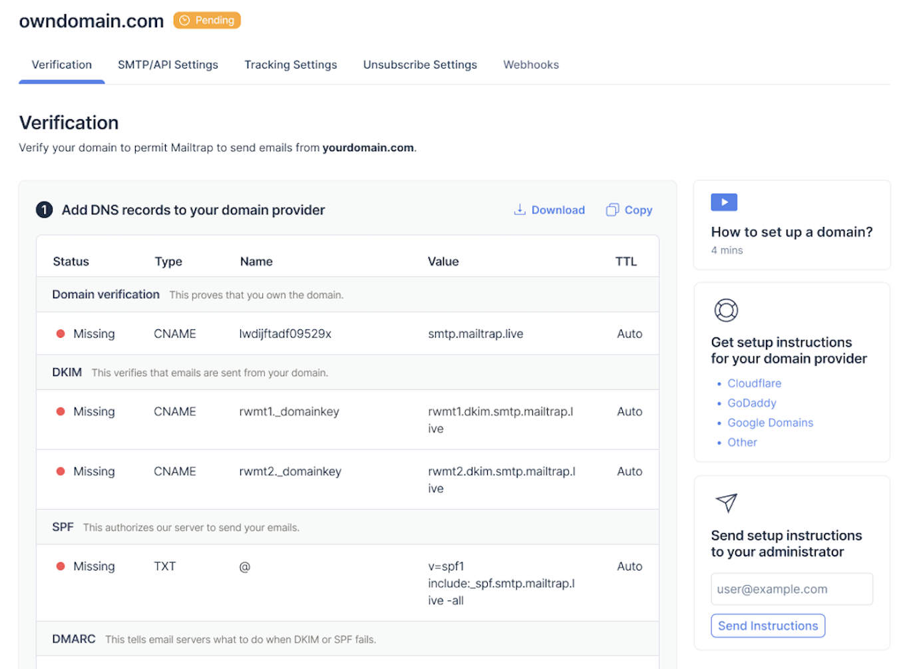Open the Webhooks tab
This screenshot has height=669, width=897.
(530, 65)
